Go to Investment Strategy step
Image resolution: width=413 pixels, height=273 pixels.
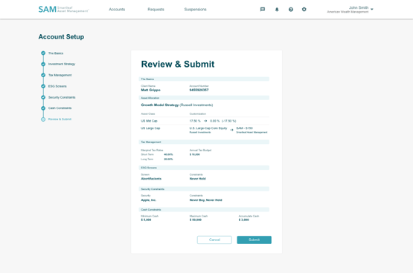click(x=62, y=64)
